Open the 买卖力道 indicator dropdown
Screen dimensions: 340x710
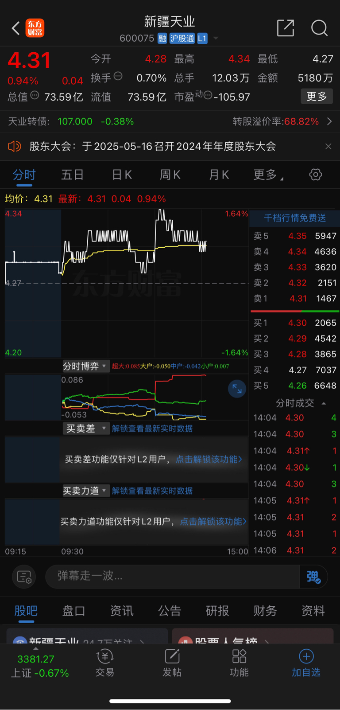click(85, 491)
